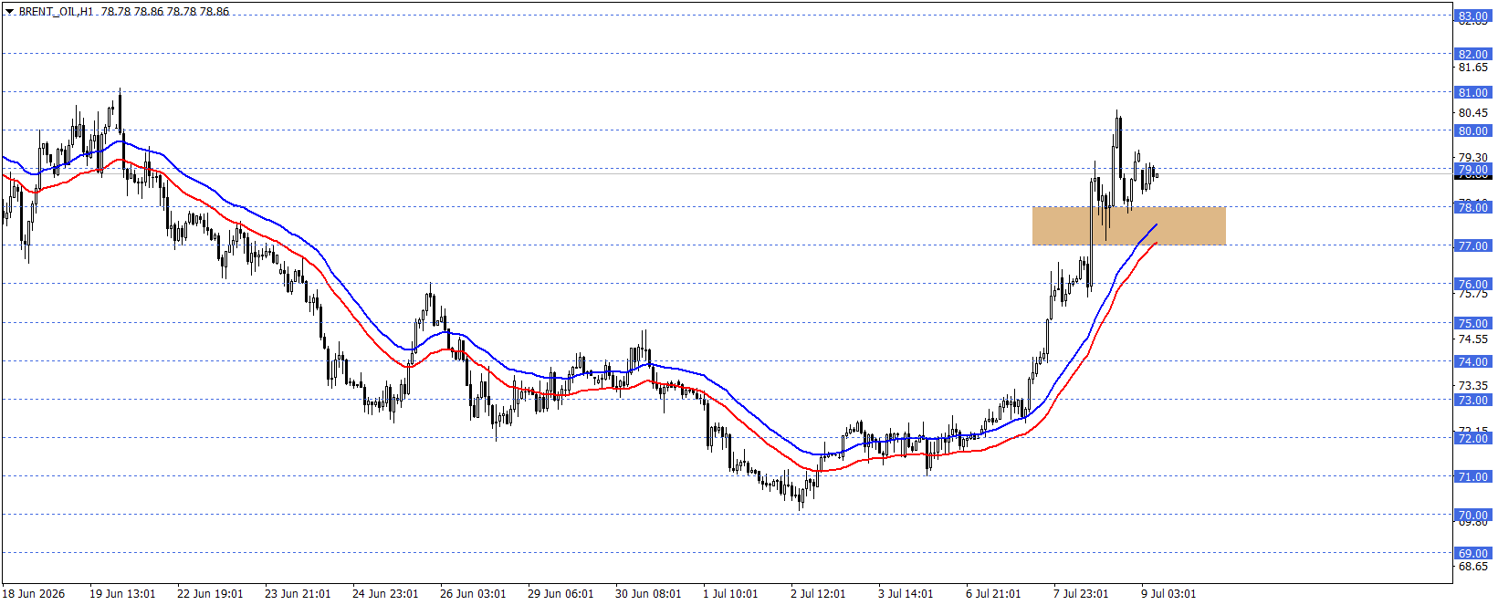Select the 76.00 horizontal line price label
This screenshot has height=605, width=1498.
(1472, 284)
